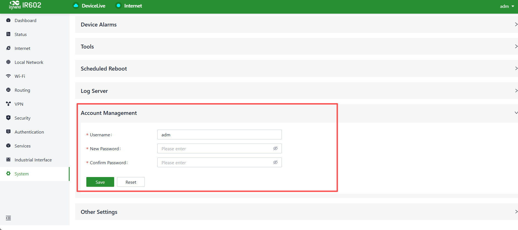Open the Dashboard menu item
The width and height of the screenshot is (518, 230).
(x=35, y=20)
